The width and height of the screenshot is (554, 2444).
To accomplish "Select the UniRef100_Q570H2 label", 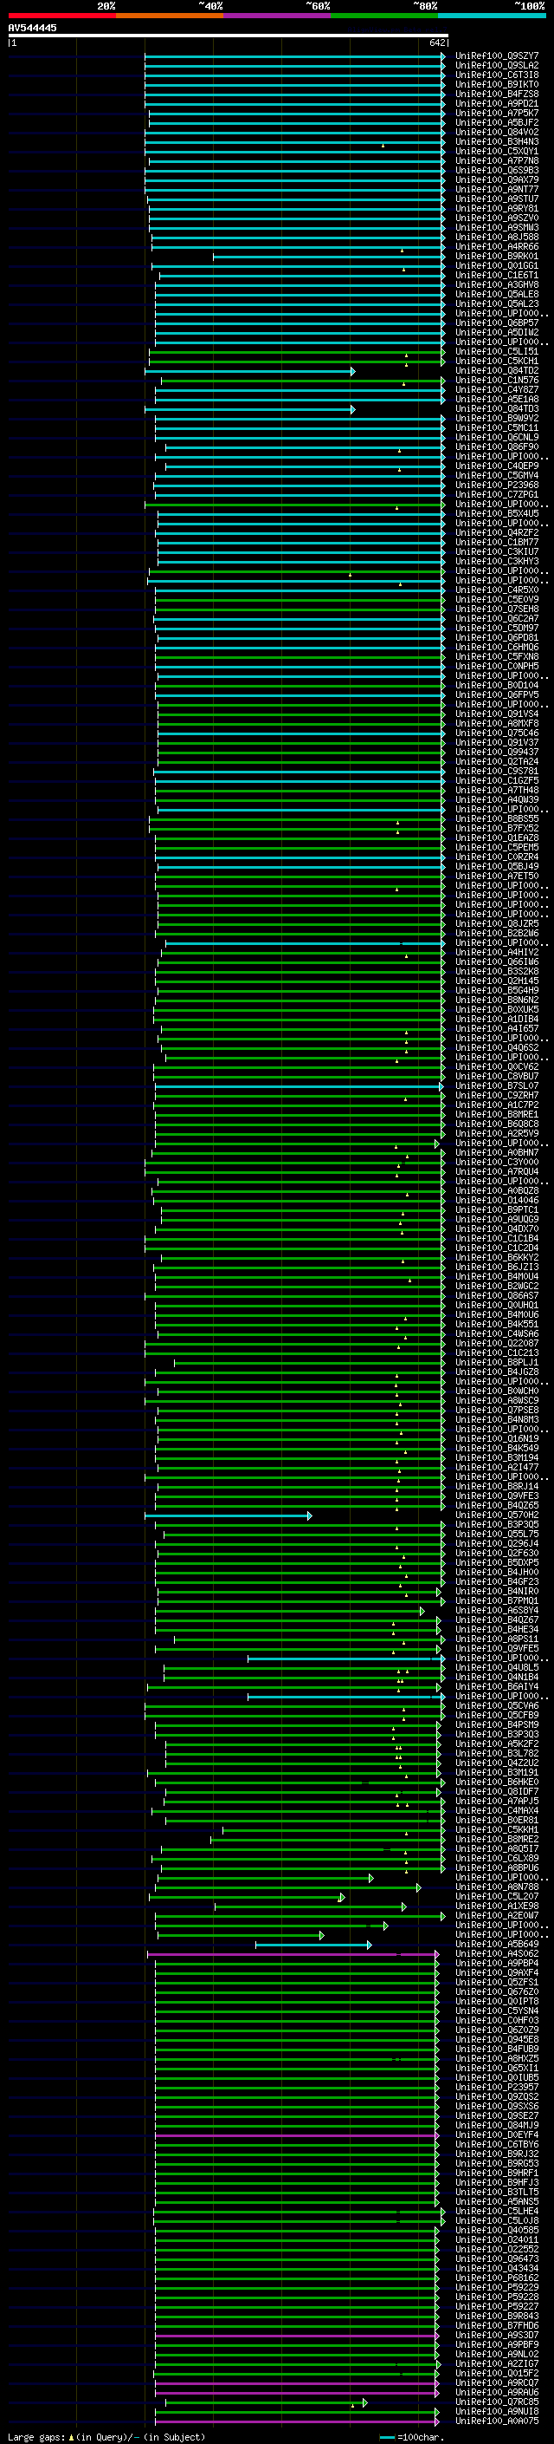I will tap(497, 1515).
